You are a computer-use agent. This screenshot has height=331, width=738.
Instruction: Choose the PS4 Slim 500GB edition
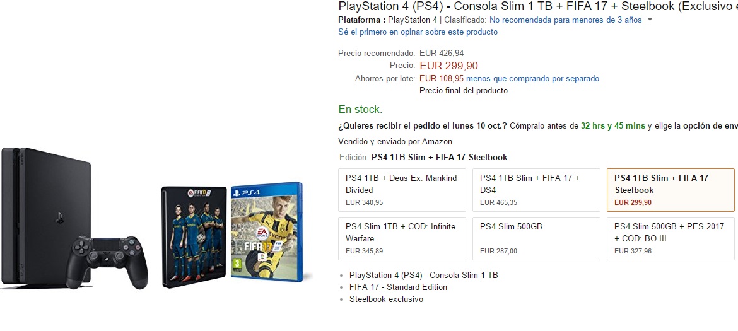pyautogui.click(x=536, y=238)
